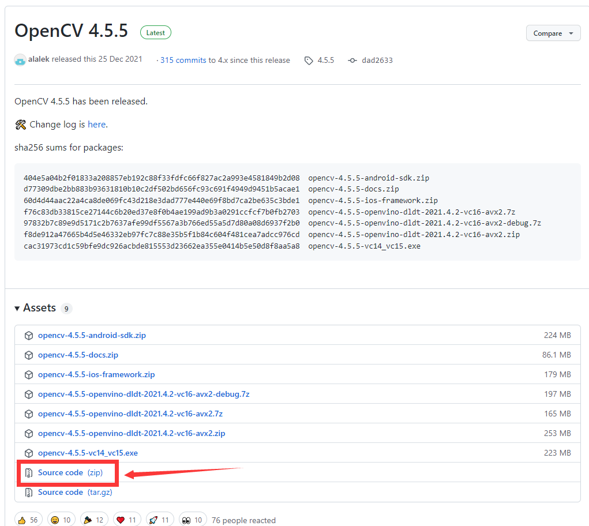
Task: Download opencv-4.5.5-docs.zip
Action: point(78,355)
